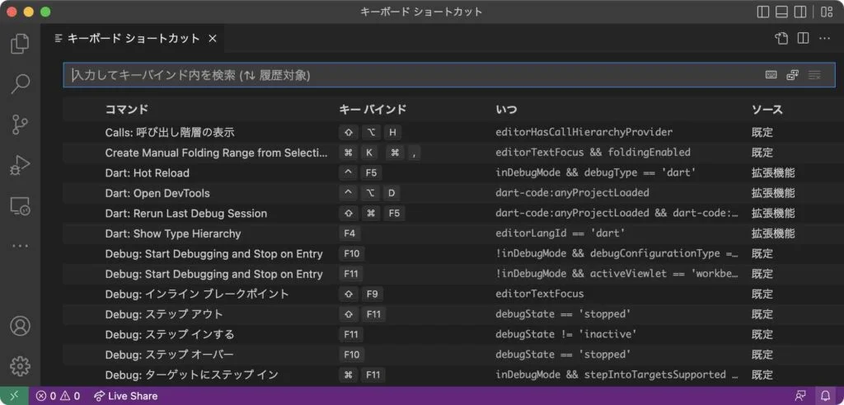
Task: Open the Search view in activity bar
Action: pyautogui.click(x=20, y=83)
